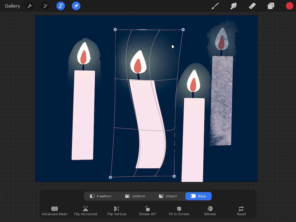
Task: Rotate the selection 45 degrees
Action: tap(148, 211)
